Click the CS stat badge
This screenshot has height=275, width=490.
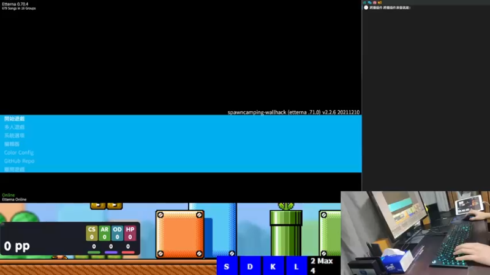click(91, 233)
